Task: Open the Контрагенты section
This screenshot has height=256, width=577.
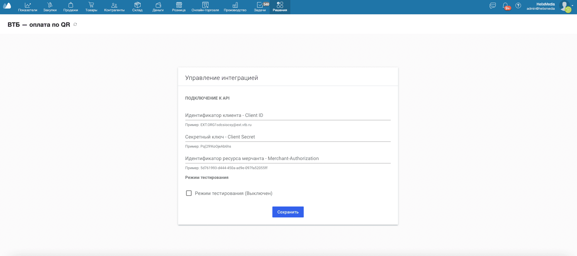Action: pos(114,7)
